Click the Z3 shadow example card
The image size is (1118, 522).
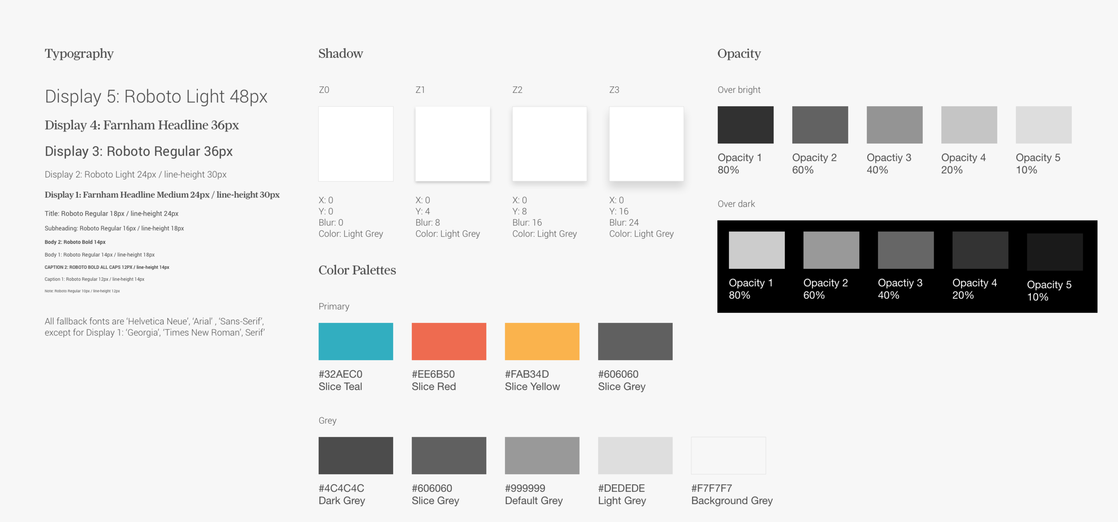click(x=646, y=143)
